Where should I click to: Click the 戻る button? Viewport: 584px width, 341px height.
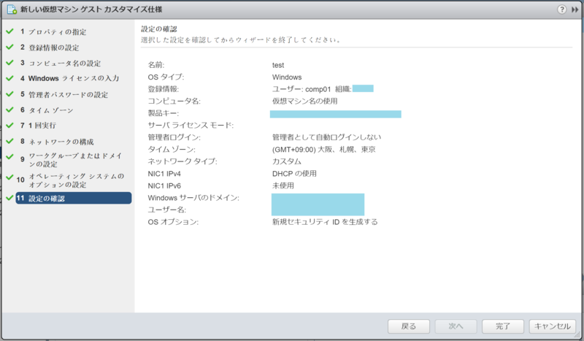409,326
